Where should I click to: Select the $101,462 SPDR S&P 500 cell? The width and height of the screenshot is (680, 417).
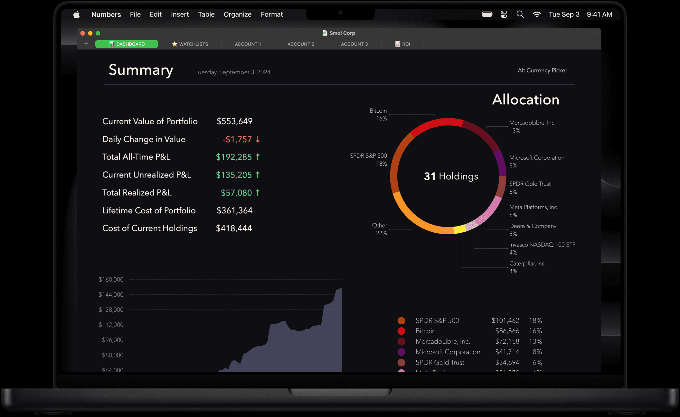point(505,320)
